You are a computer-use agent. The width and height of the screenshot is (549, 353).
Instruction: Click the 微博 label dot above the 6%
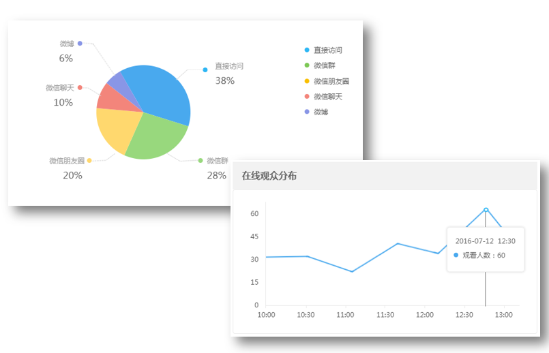pos(80,44)
